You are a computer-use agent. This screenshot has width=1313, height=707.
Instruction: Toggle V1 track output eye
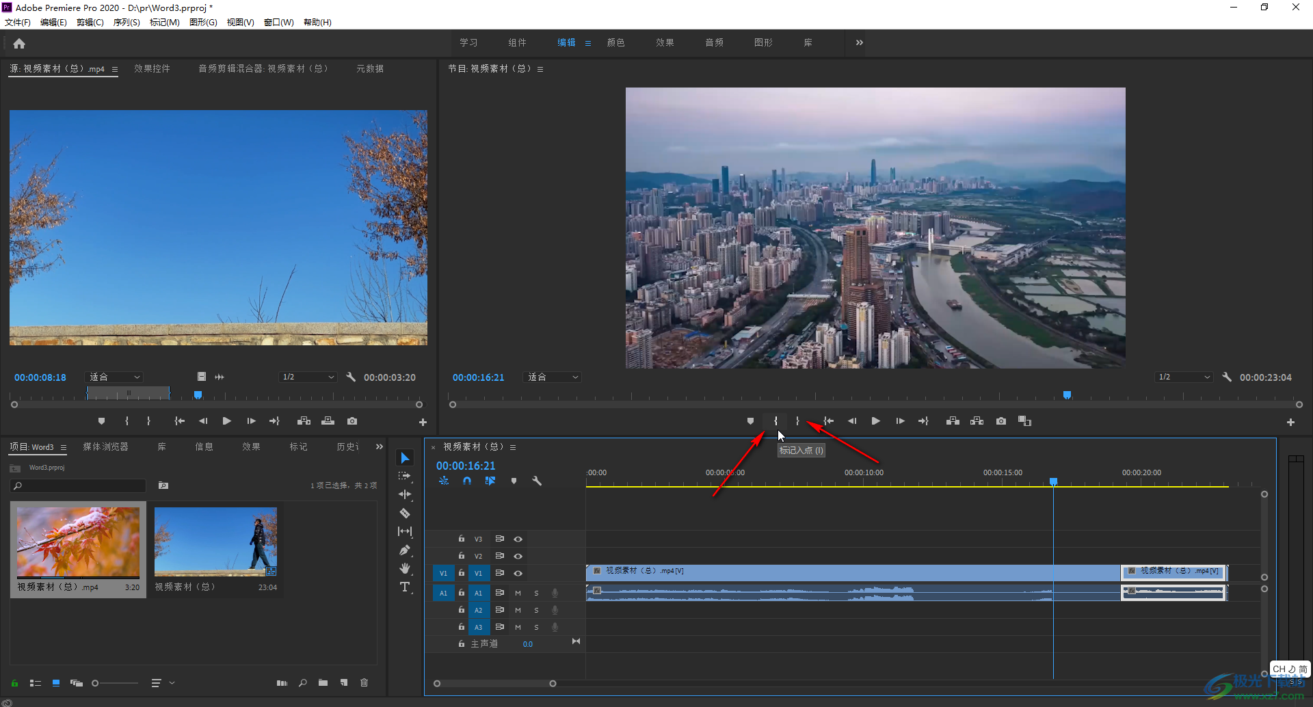click(x=518, y=573)
